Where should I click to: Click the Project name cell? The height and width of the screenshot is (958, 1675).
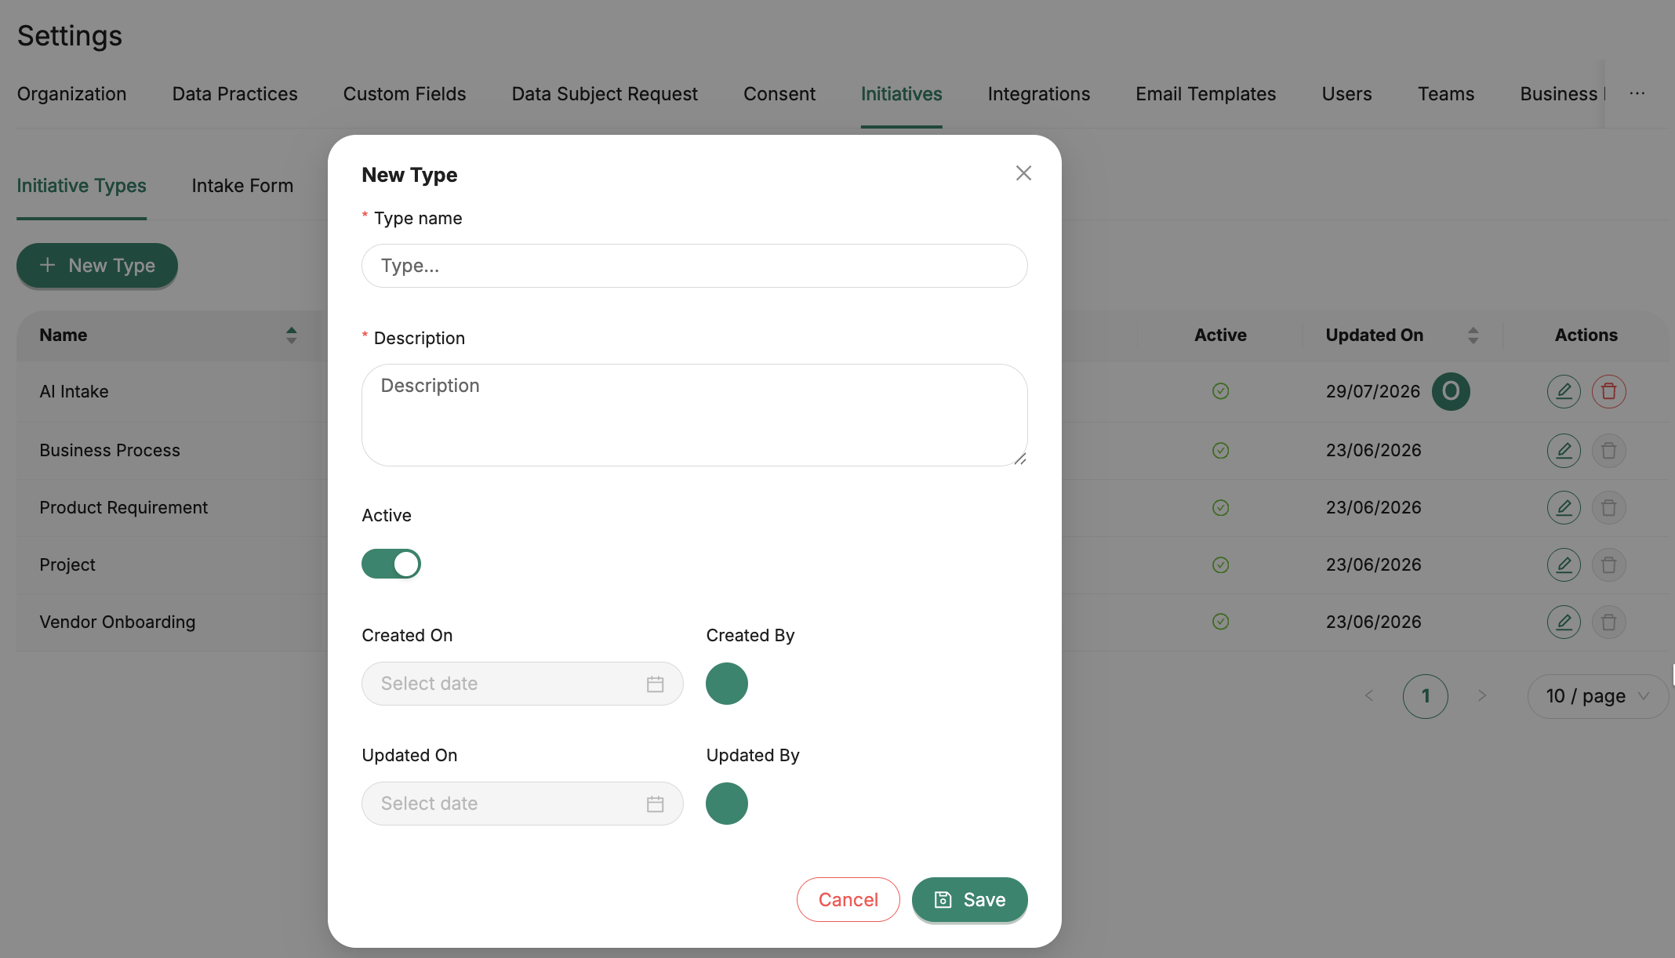[x=67, y=565]
